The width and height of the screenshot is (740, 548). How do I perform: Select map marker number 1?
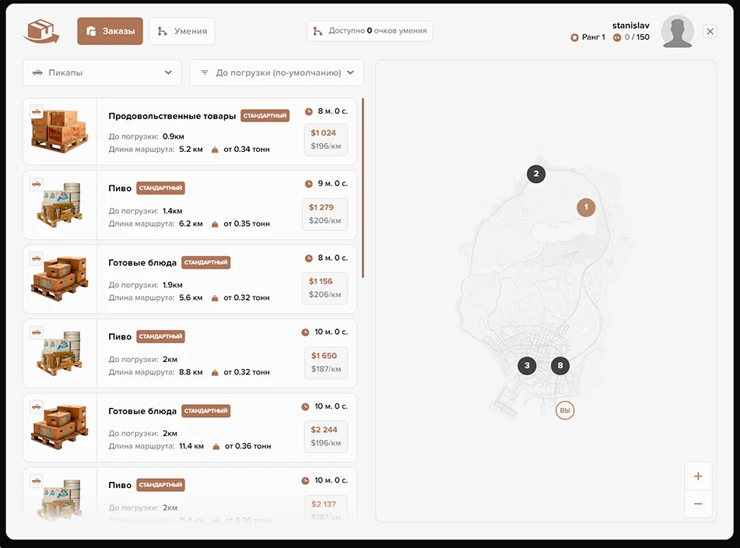[x=586, y=207]
